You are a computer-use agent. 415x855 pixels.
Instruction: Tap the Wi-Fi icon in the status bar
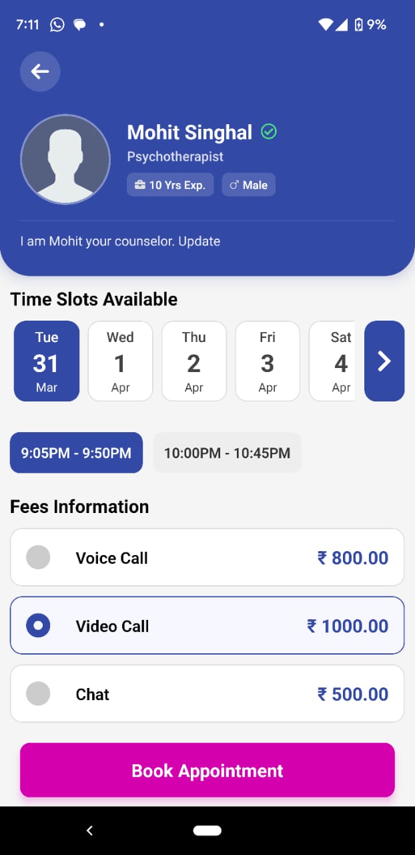pos(326,25)
